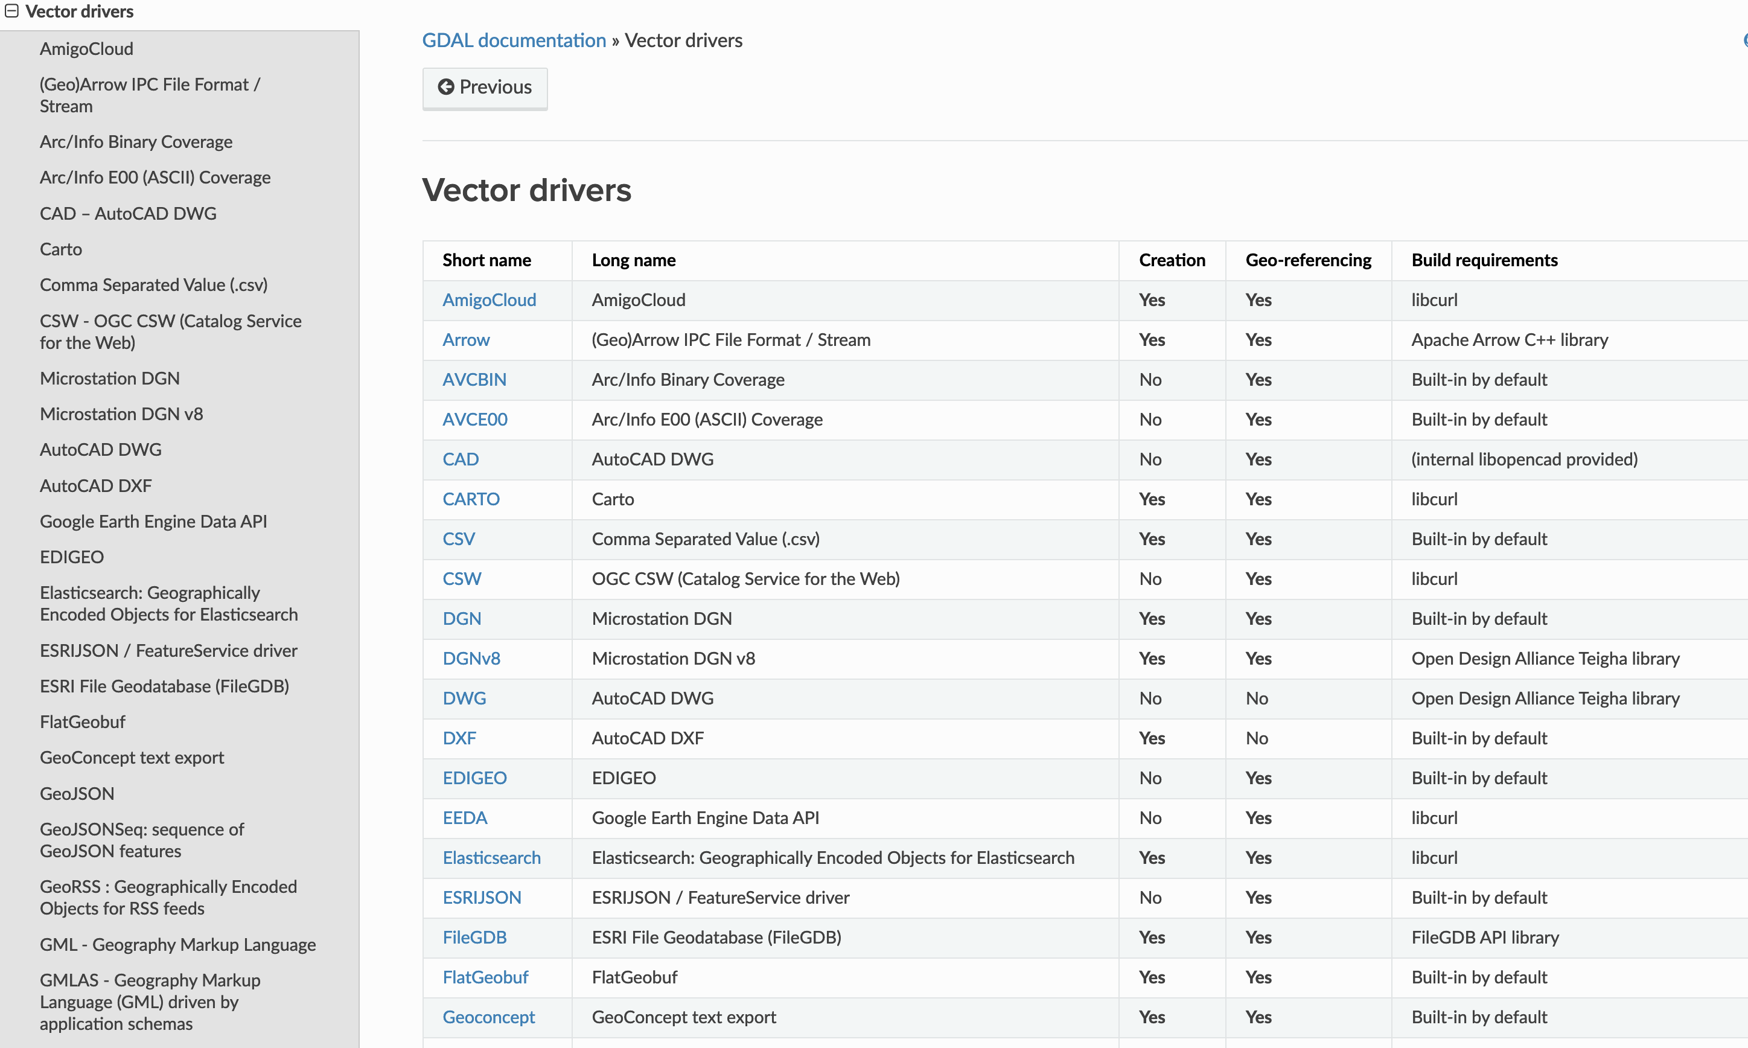Select AutoCAD DXF in sidebar

coord(95,485)
